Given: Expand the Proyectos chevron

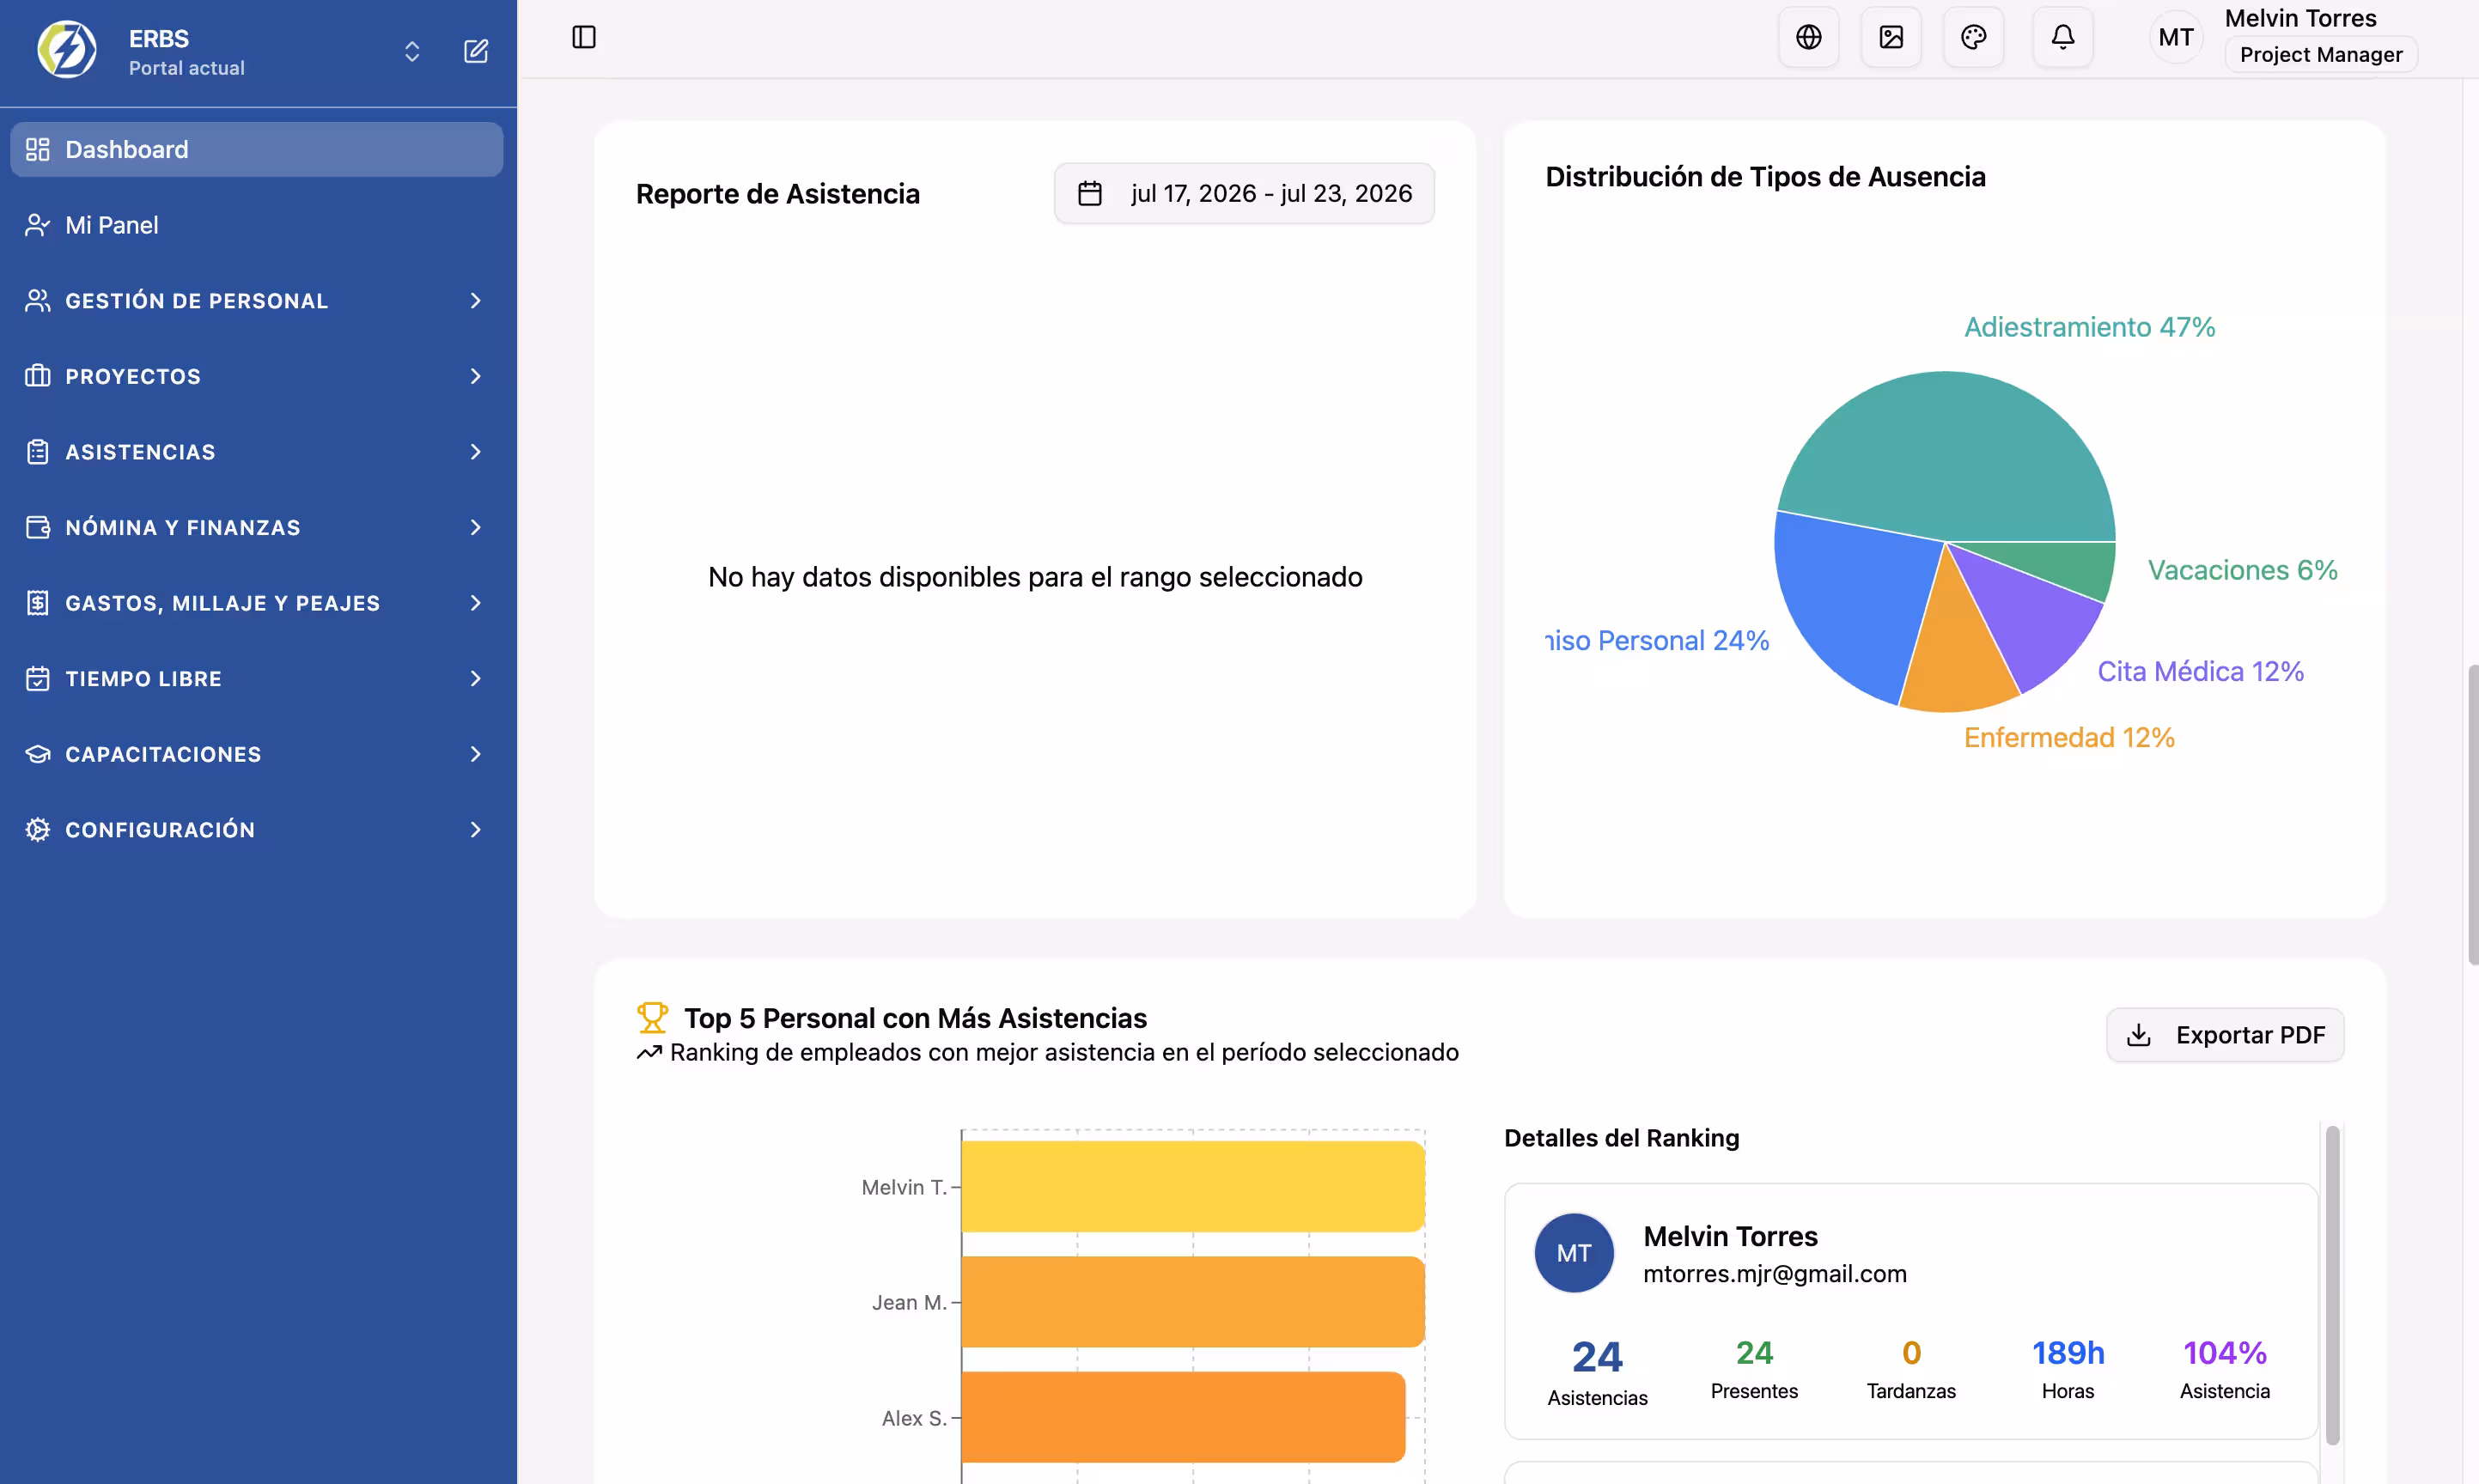Looking at the screenshot, I should pos(476,376).
